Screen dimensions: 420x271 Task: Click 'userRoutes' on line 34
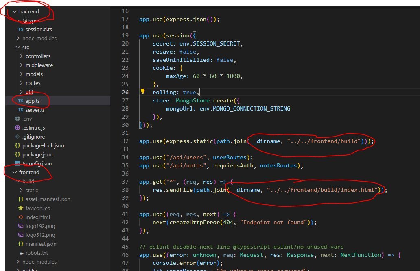point(230,157)
